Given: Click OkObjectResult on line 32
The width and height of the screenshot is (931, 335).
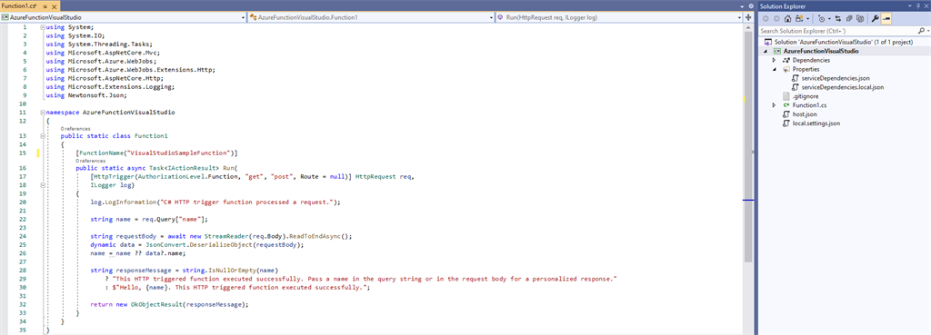Looking at the screenshot, I should [156, 305].
